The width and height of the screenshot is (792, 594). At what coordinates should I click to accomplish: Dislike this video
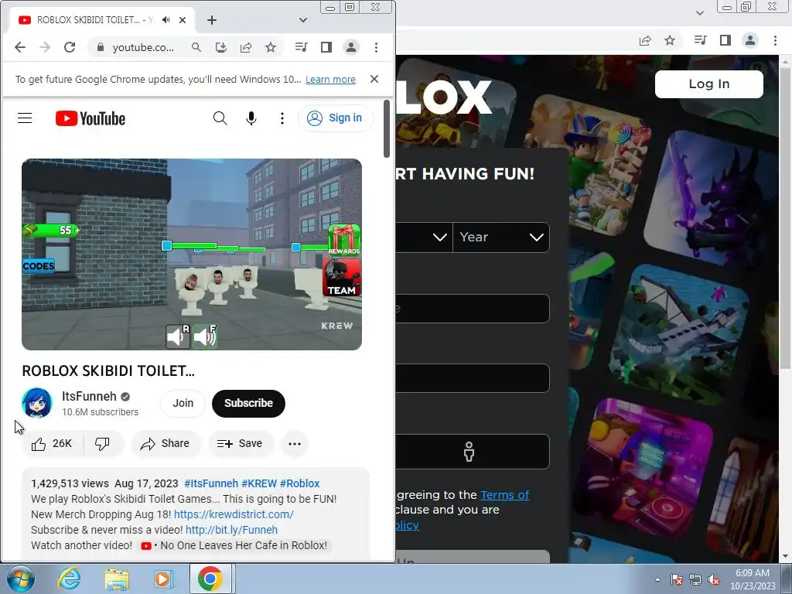[103, 443]
